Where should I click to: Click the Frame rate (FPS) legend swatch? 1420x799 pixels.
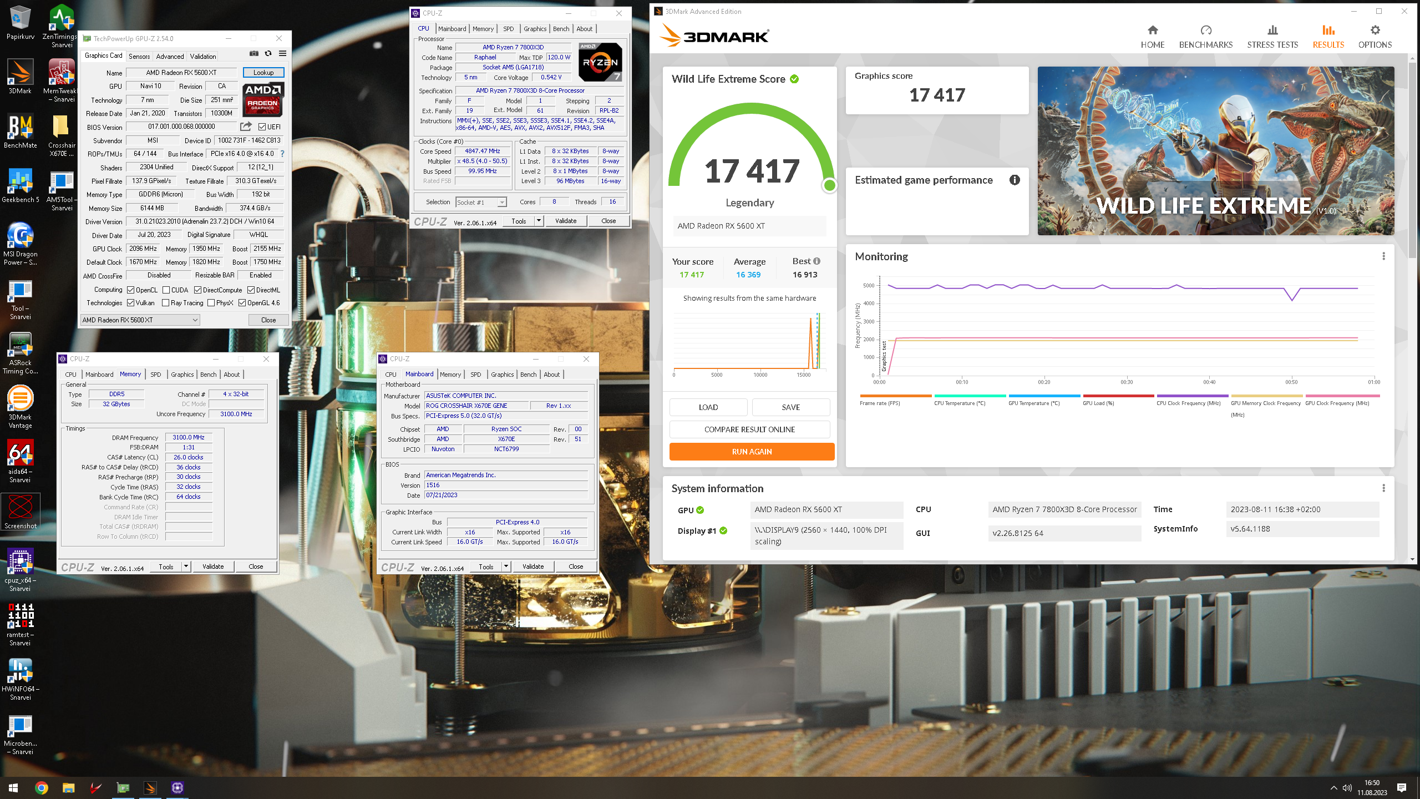click(x=895, y=396)
